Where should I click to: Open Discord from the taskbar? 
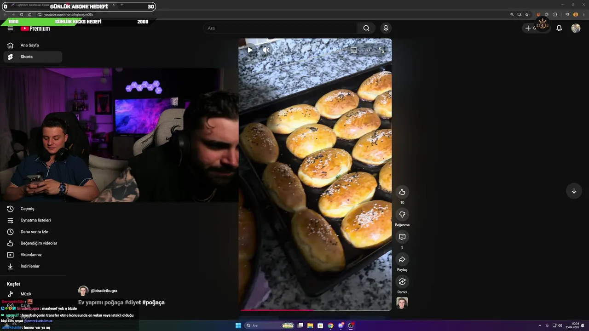pyautogui.click(x=341, y=325)
